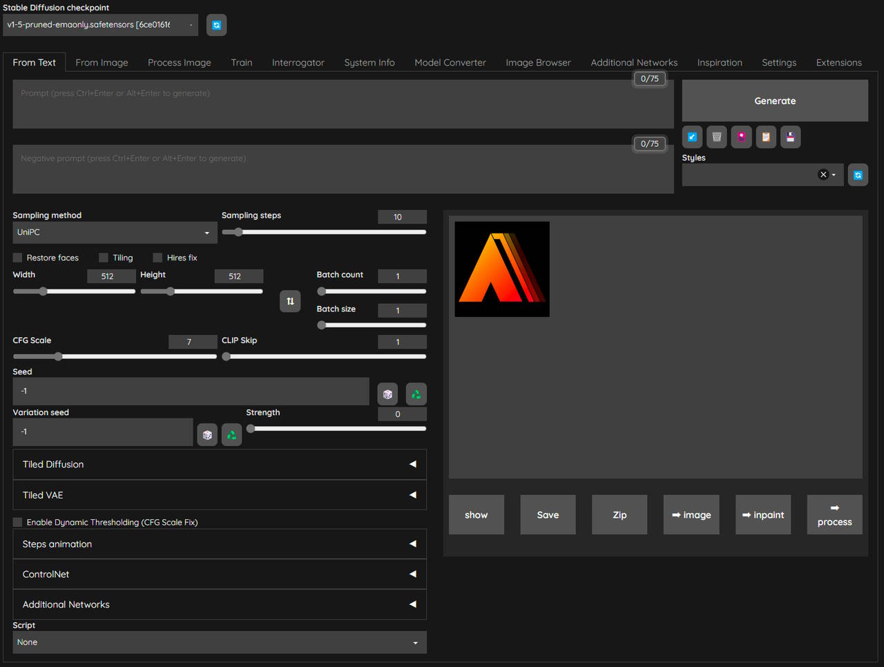Enable the Restore faces checkbox
This screenshot has height=667, width=884.
pos(18,258)
